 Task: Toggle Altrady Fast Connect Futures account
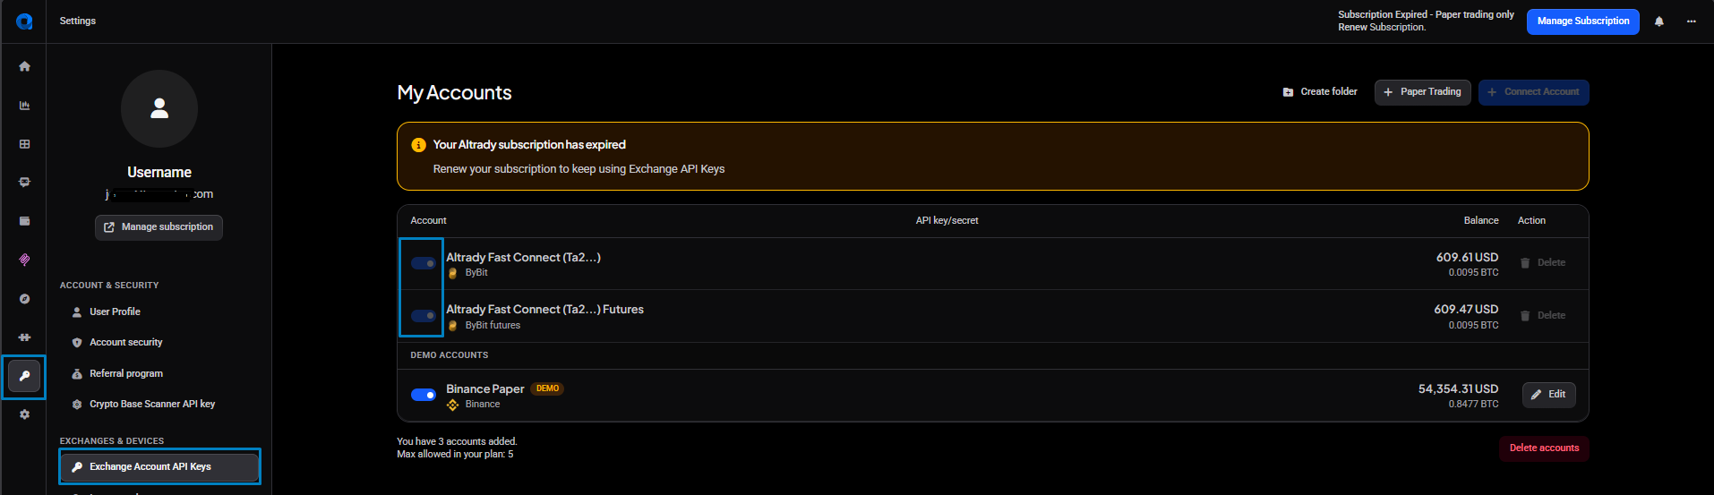(424, 316)
